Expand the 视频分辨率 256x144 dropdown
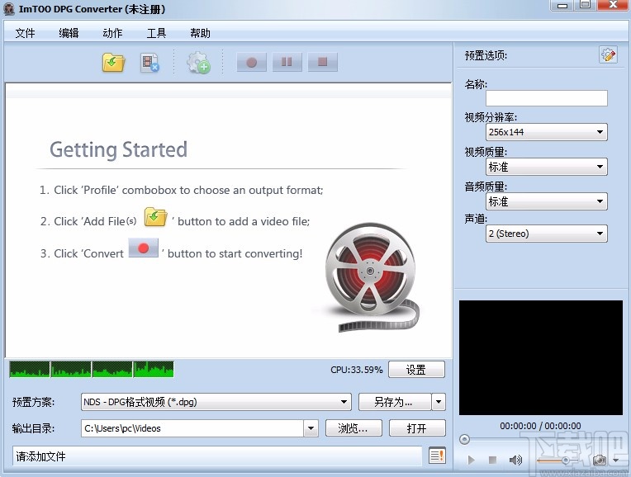The width and height of the screenshot is (631, 477). pos(547,132)
